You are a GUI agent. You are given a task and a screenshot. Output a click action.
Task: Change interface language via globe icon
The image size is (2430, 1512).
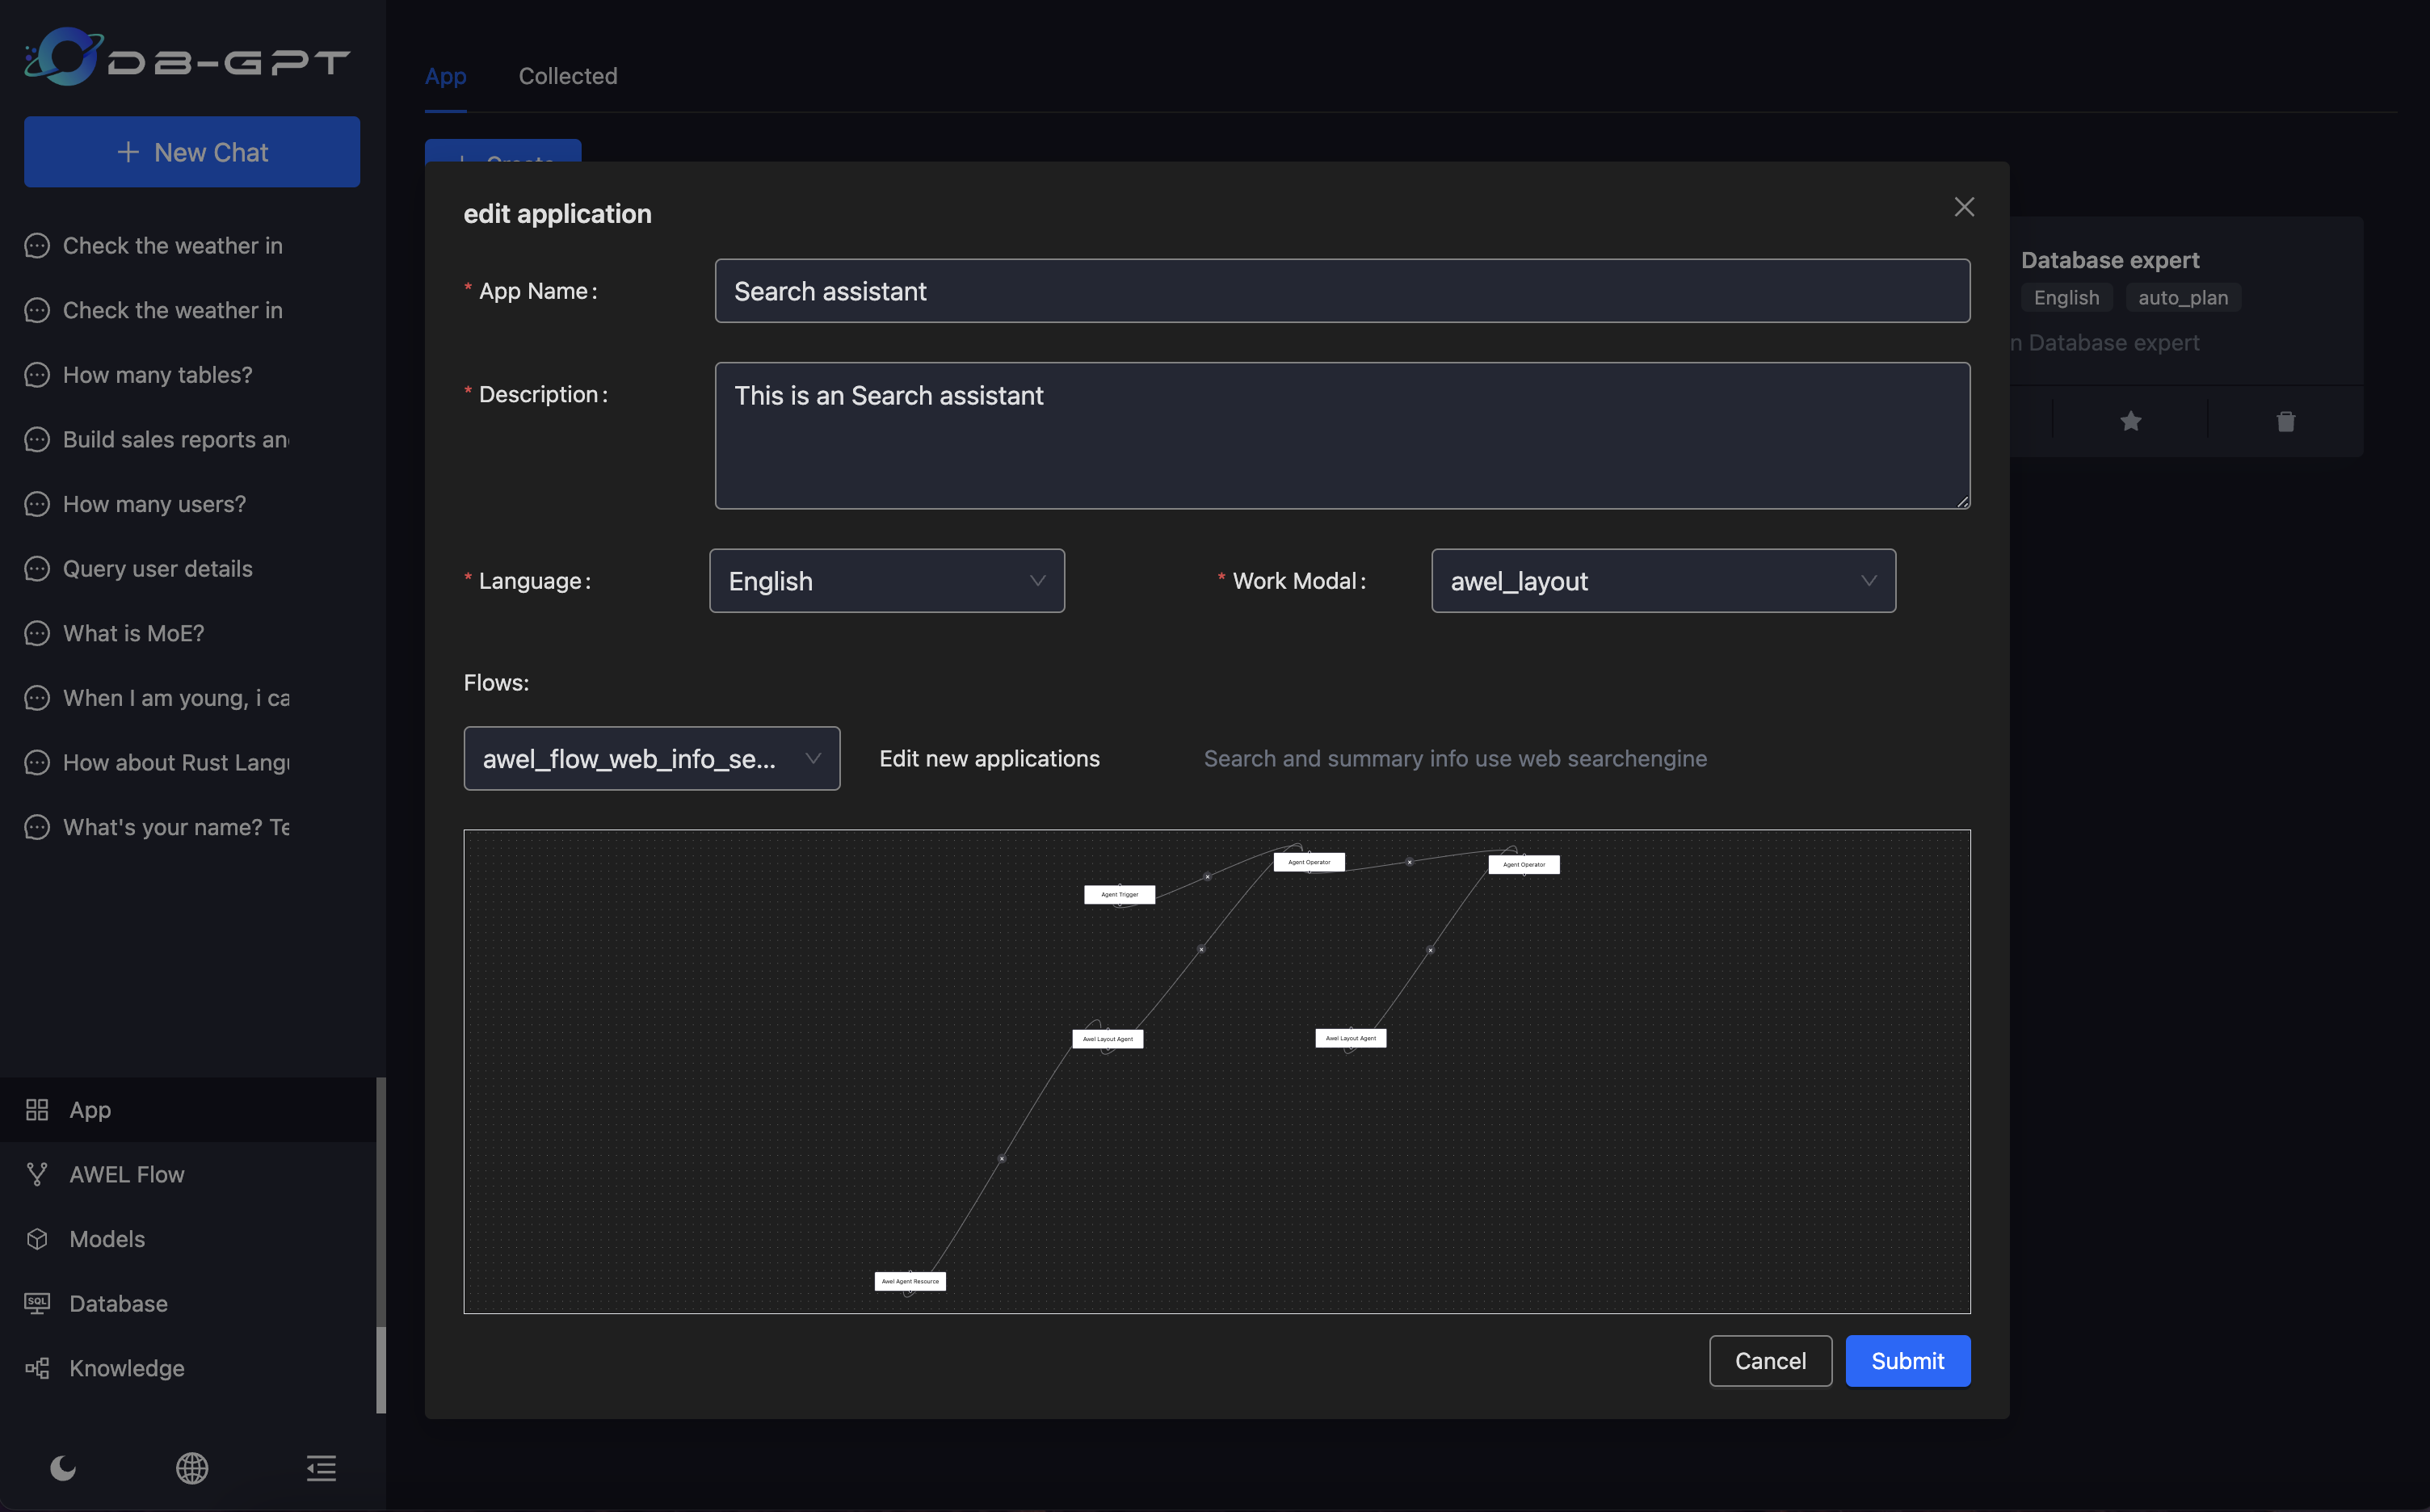click(x=191, y=1469)
